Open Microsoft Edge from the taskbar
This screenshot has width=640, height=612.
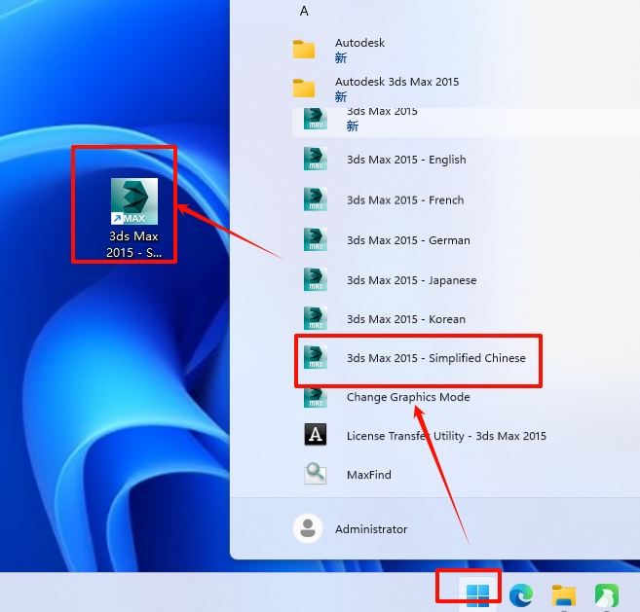521,594
